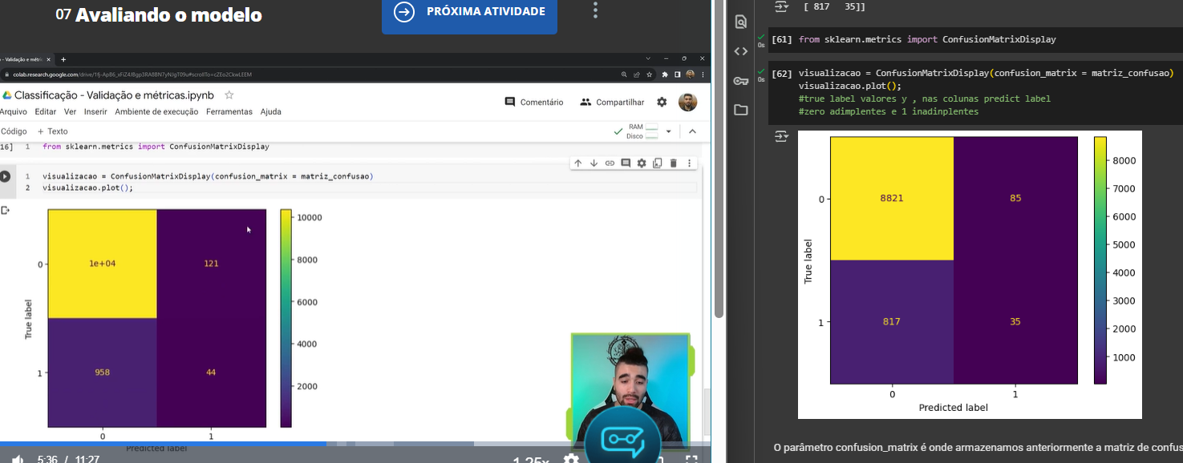Move cell down with the arrow icon

[594, 163]
